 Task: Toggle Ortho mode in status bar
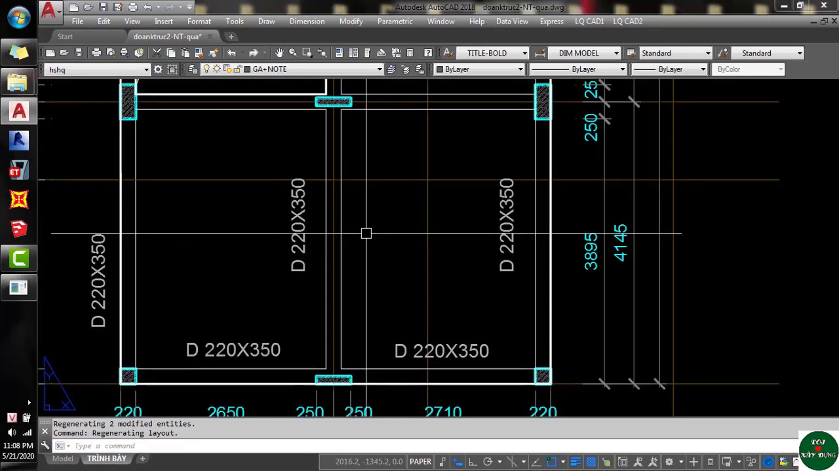[x=473, y=462]
